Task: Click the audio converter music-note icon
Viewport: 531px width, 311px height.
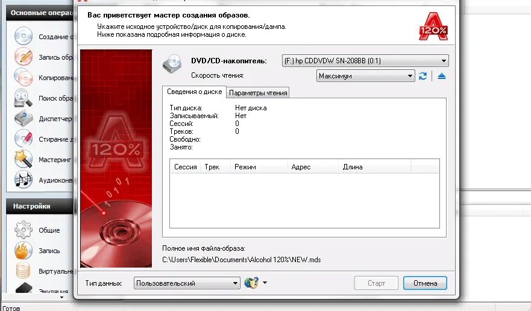Action: 24,180
